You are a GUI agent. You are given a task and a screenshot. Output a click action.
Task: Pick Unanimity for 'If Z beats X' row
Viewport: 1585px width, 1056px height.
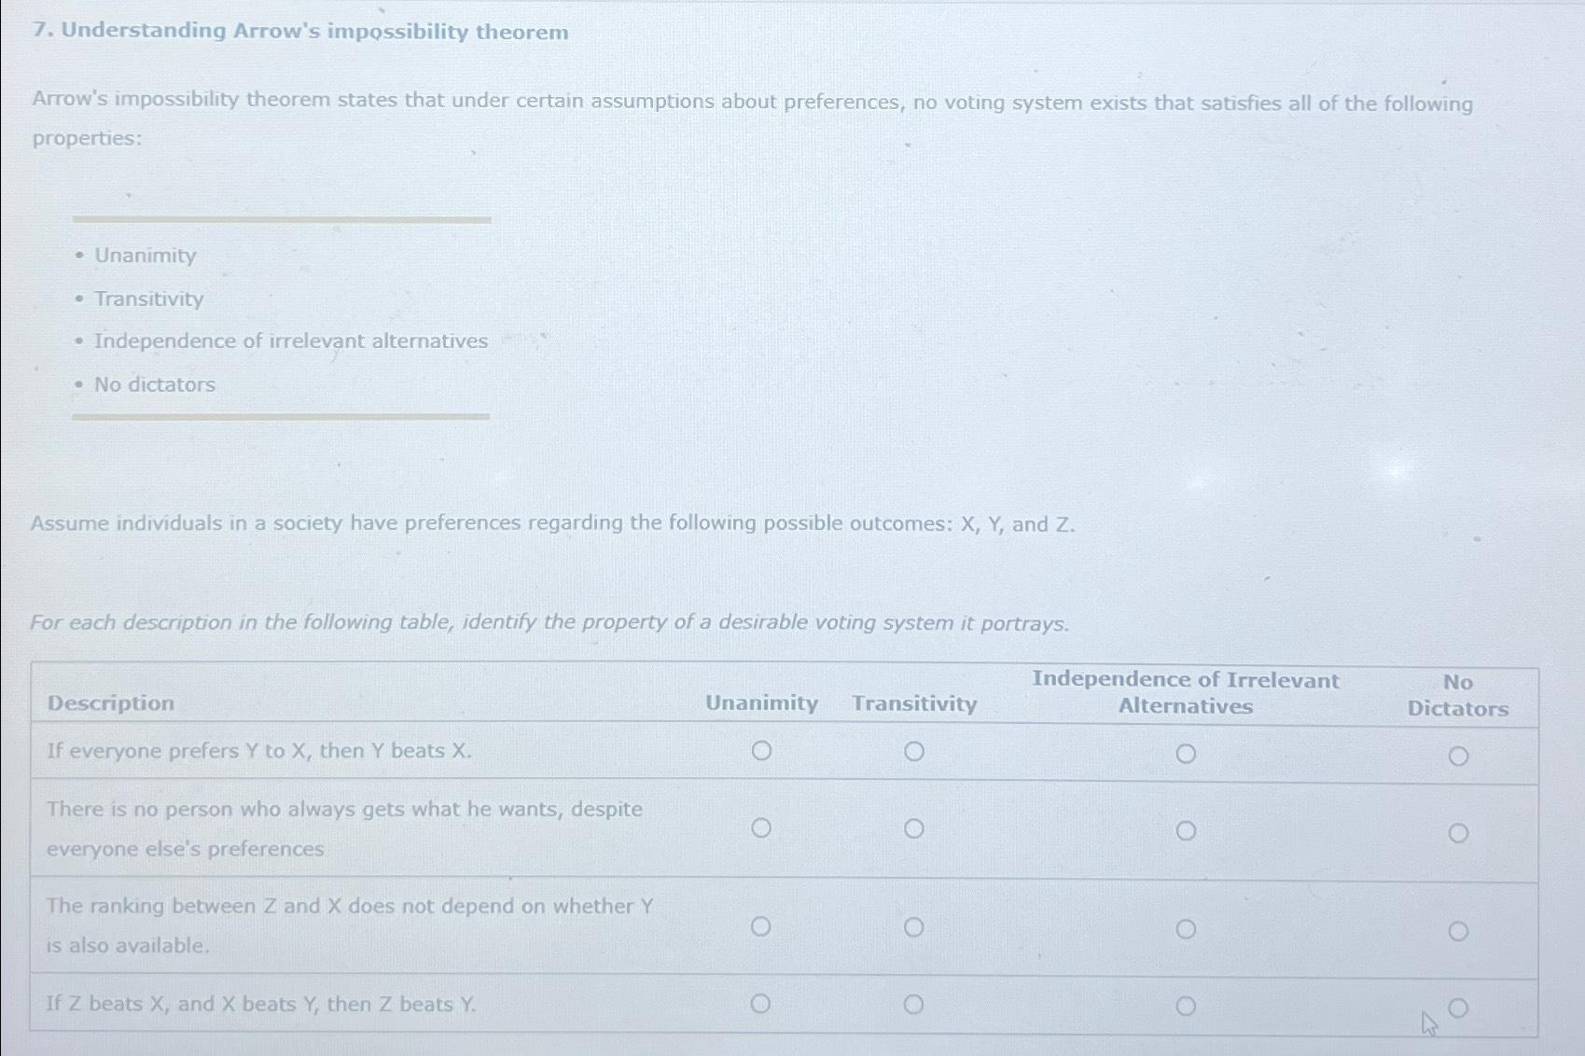pyautogui.click(x=761, y=1004)
